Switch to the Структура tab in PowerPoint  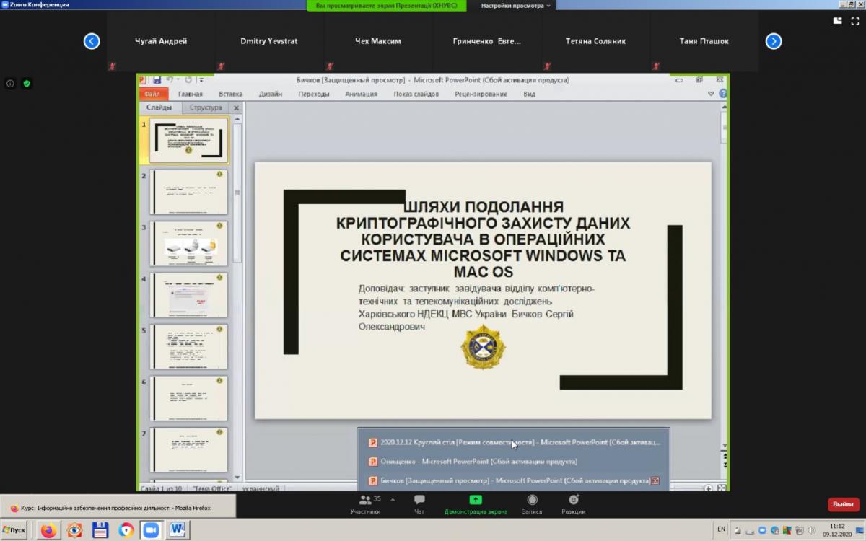pos(206,108)
